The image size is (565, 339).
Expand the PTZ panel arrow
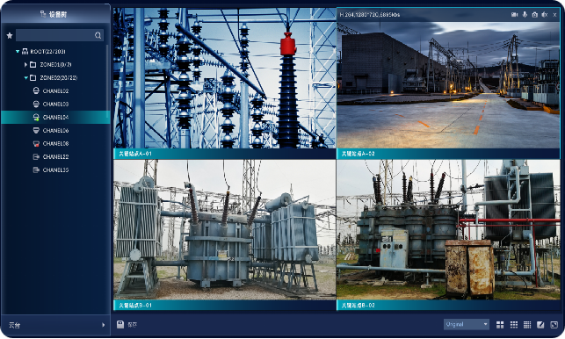pyautogui.click(x=104, y=325)
